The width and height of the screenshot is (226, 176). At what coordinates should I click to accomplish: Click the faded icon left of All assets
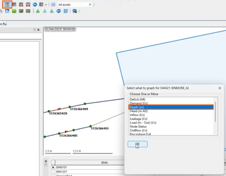(x=53, y=5)
